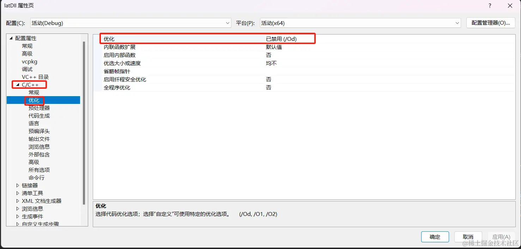Expand the 浏览信息 top-level node arrow

(18, 208)
